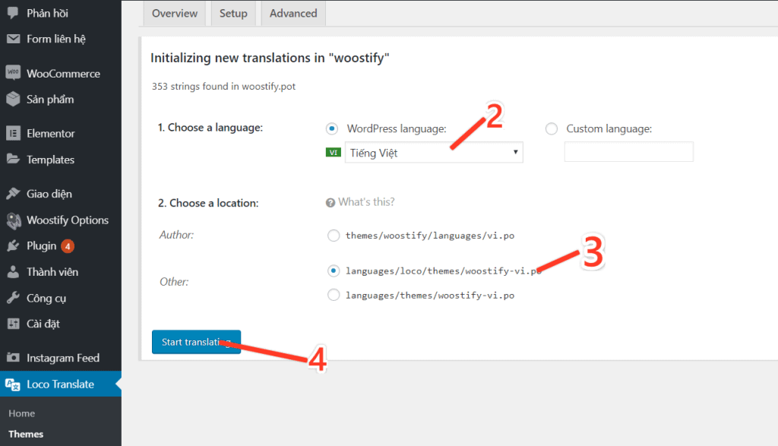Switch to the Advanced tab
Screen dimensions: 778x446
click(293, 14)
